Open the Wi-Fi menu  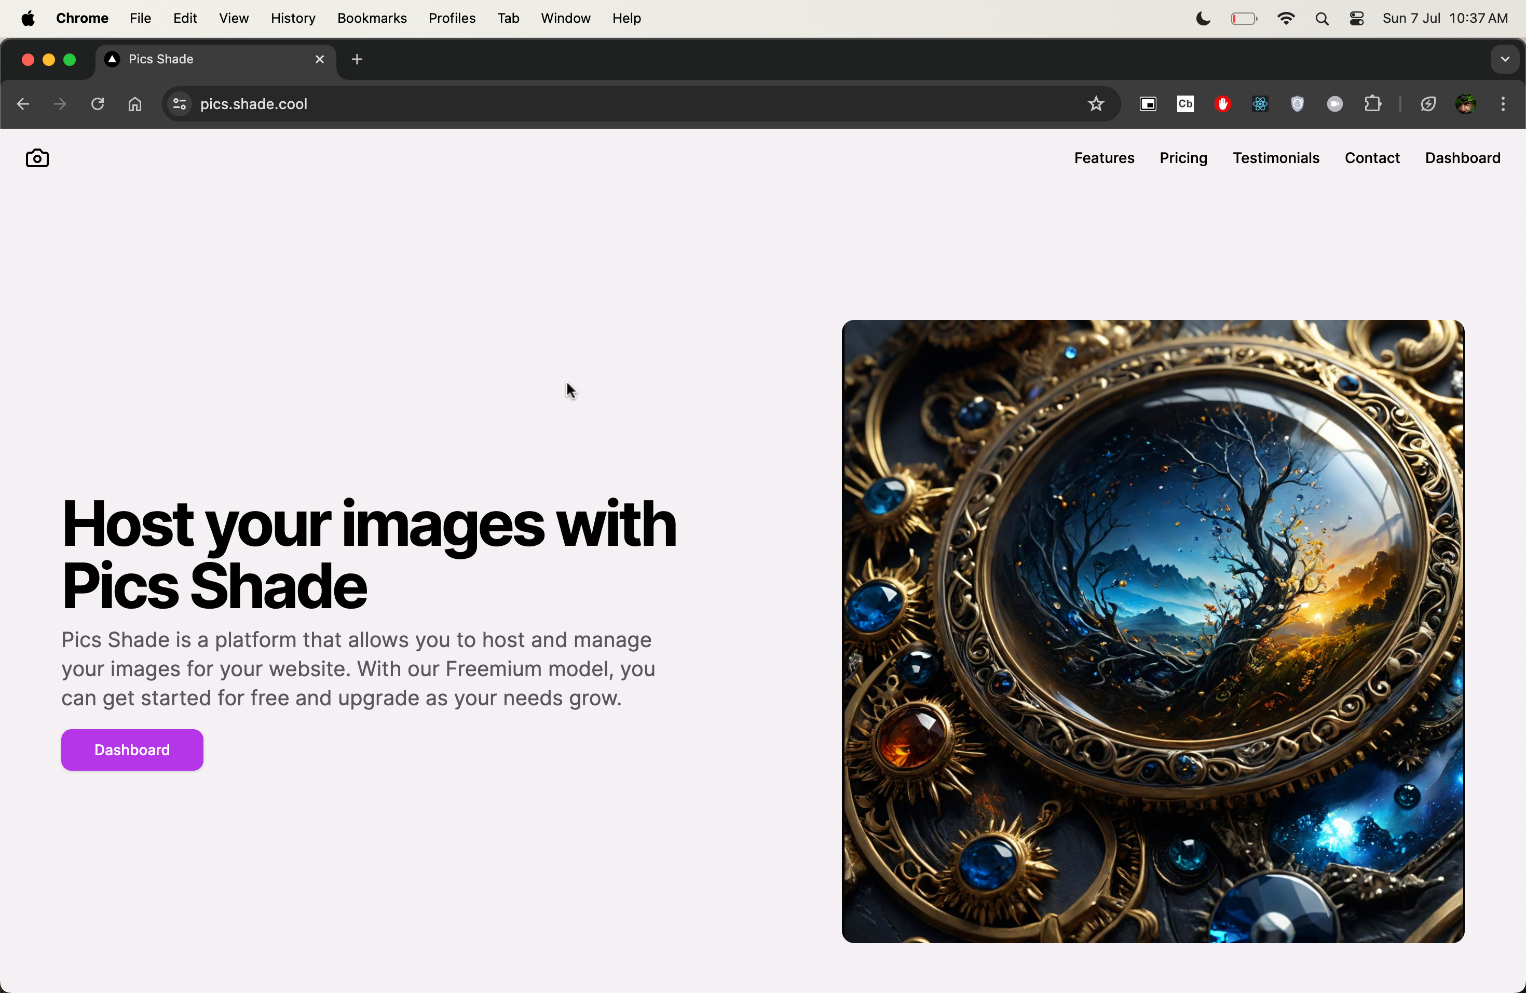[1286, 19]
